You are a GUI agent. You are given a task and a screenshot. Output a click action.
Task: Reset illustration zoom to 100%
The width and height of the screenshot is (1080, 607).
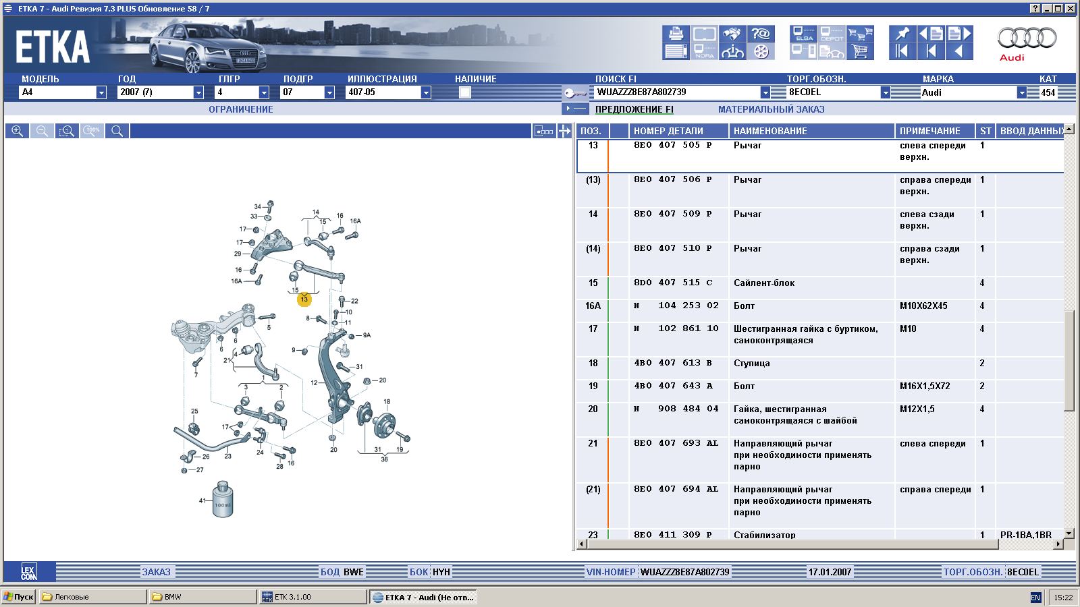click(92, 131)
